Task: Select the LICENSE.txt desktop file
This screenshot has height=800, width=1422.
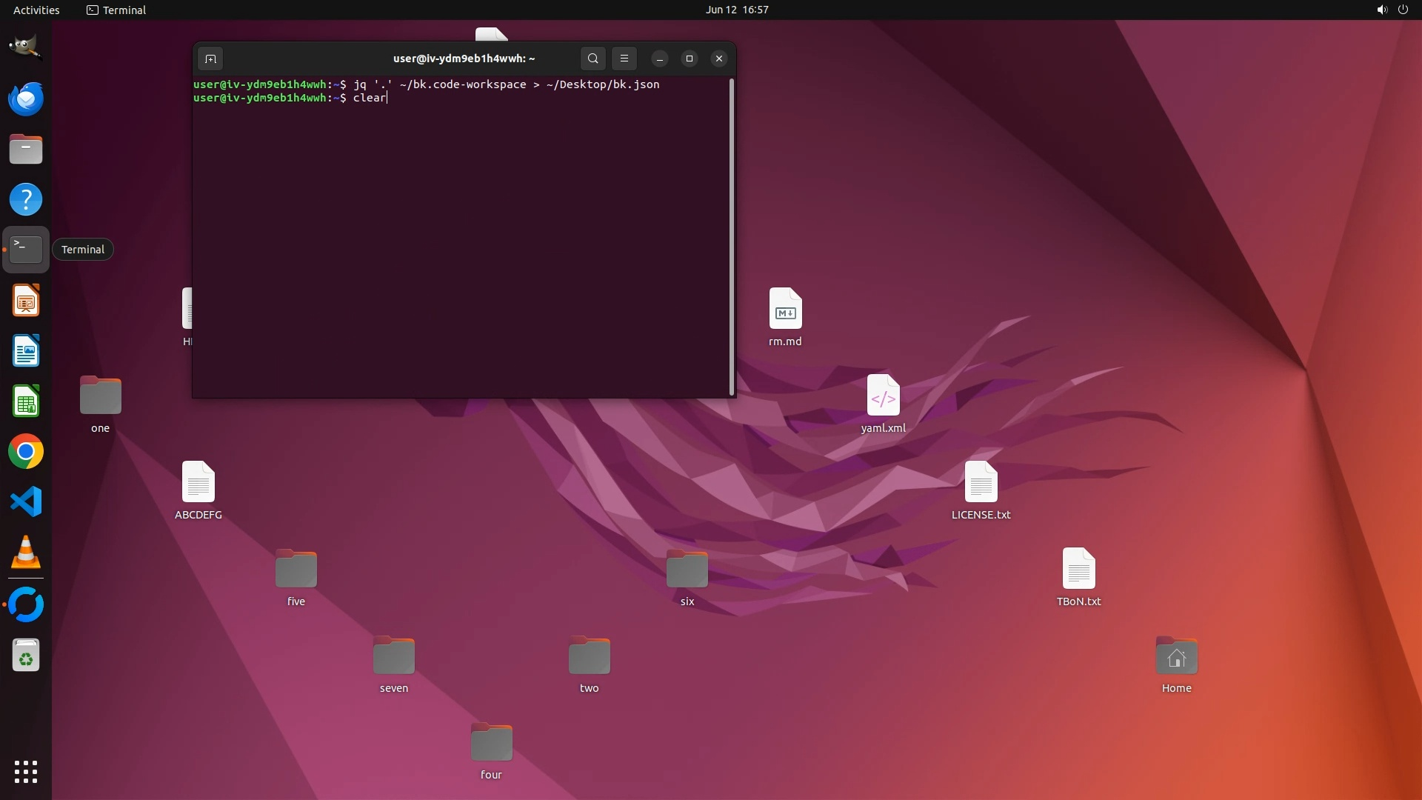Action: (x=981, y=483)
